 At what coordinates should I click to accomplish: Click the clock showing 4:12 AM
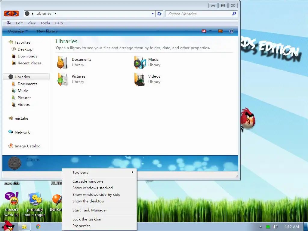click(x=291, y=227)
